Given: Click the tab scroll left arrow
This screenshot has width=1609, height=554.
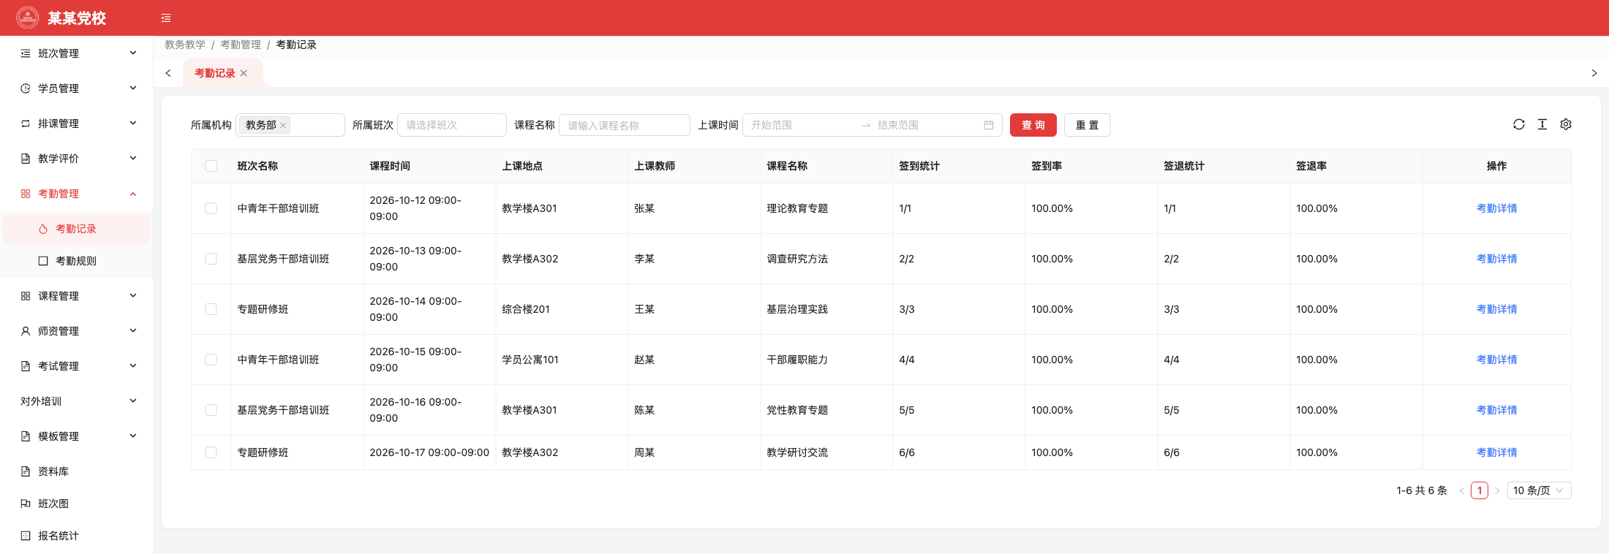Looking at the screenshot, I should pyautogui.click(x=168, y=73).
